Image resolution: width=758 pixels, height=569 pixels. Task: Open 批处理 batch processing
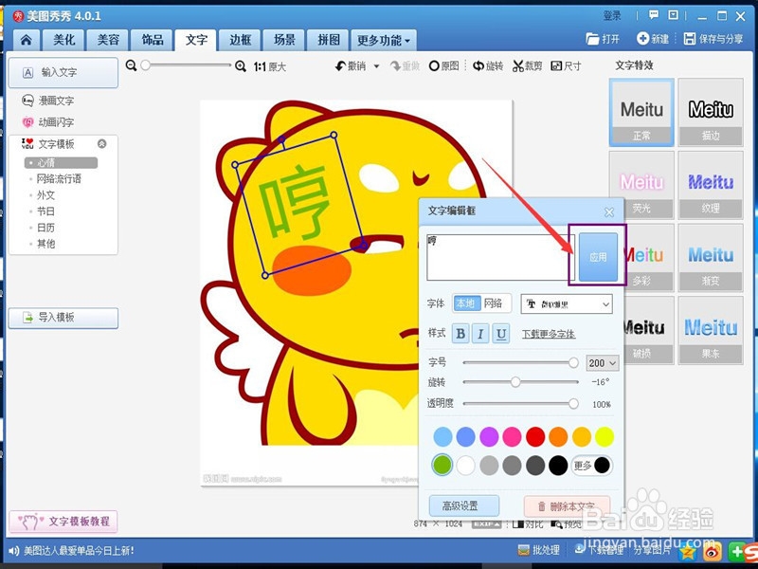539,550
